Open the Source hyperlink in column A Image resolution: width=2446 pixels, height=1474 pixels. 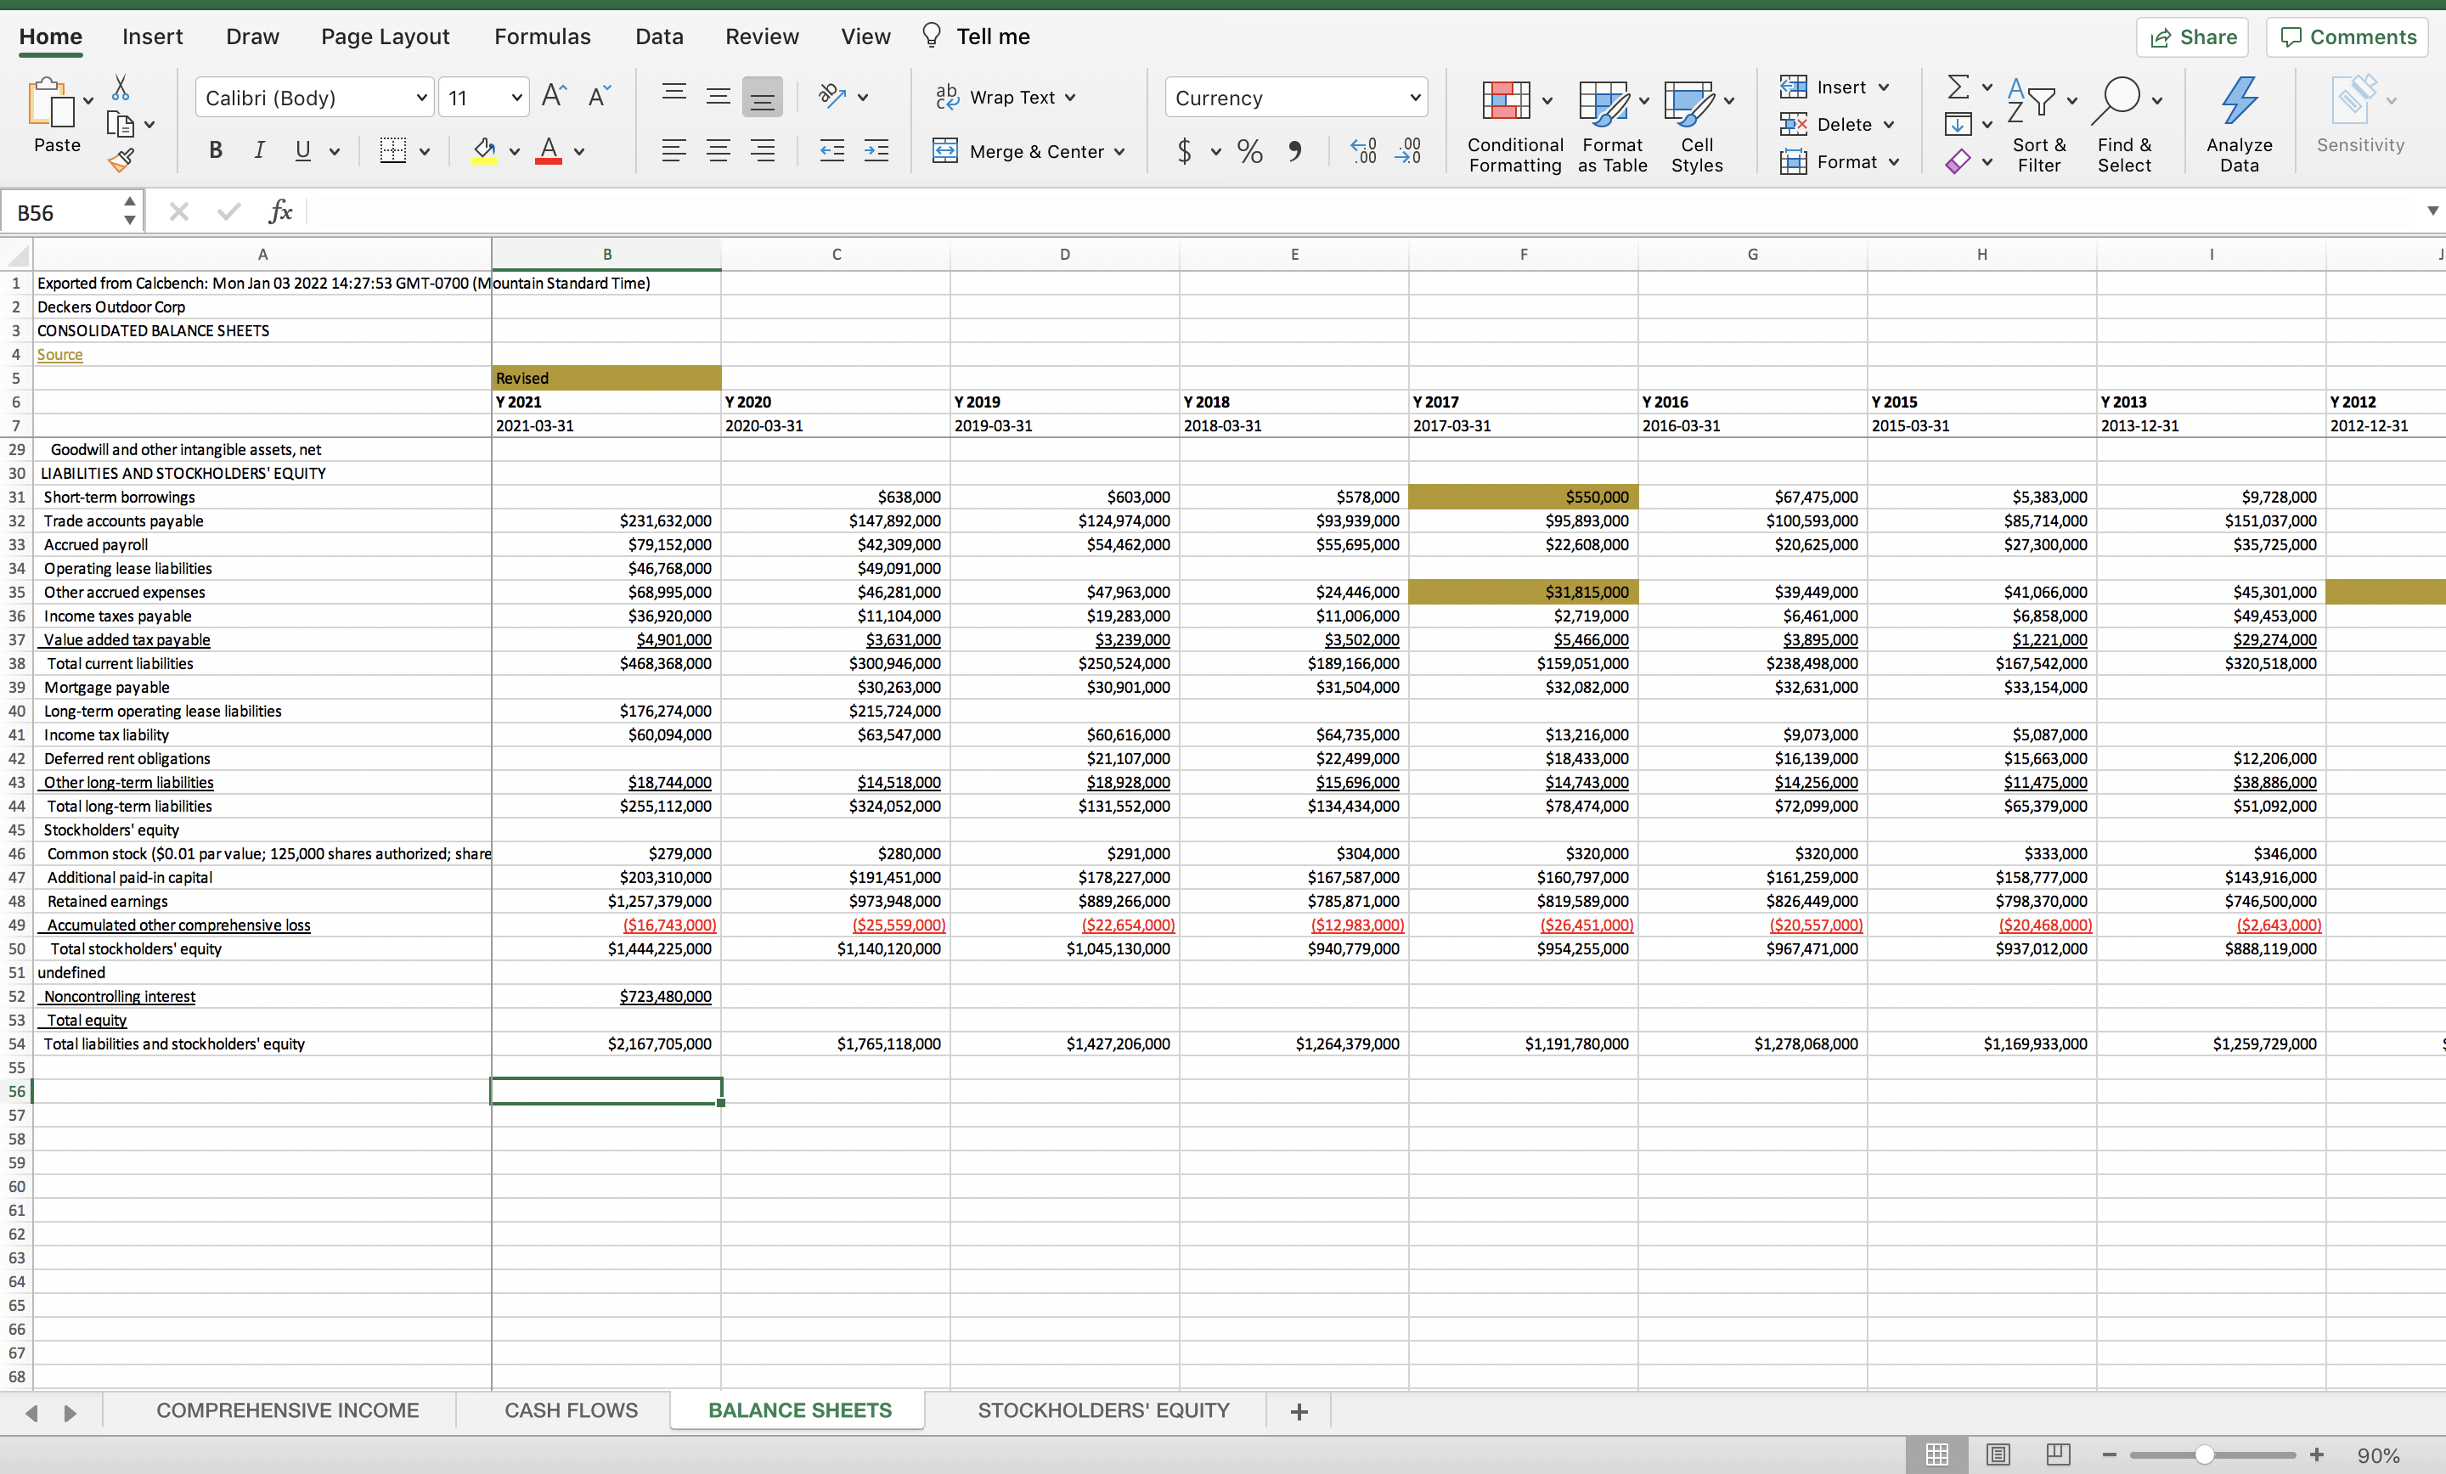(x=59, y=354)
